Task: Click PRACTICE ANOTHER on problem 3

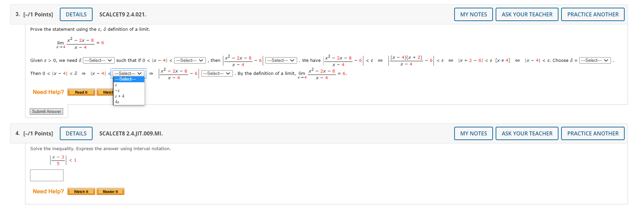Action: (593, 14)
